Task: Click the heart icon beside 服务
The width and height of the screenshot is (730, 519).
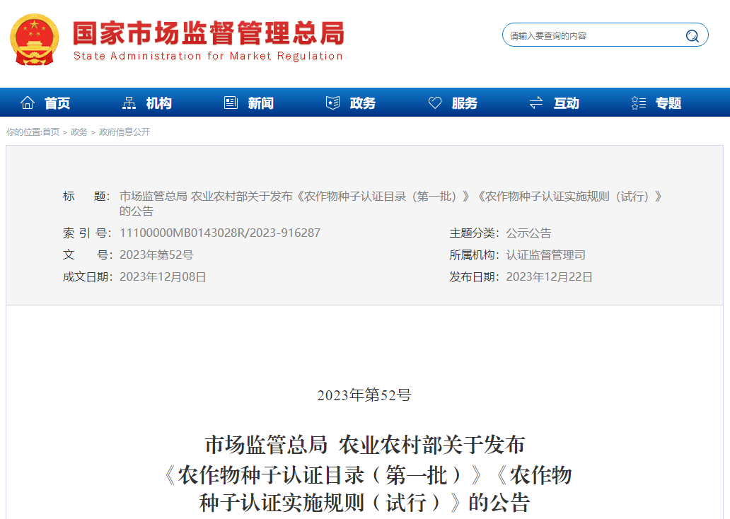Action: (x=434, y=102)
